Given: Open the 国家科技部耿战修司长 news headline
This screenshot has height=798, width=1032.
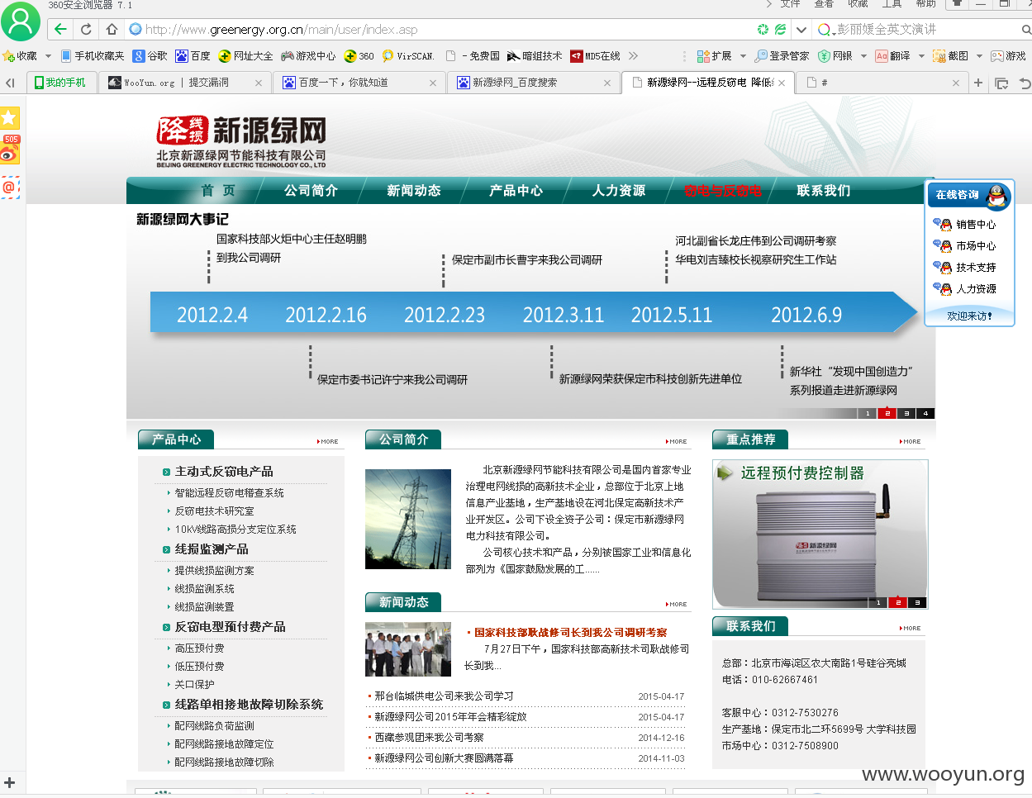Looking at the screenshot, I should pos(571,632).
